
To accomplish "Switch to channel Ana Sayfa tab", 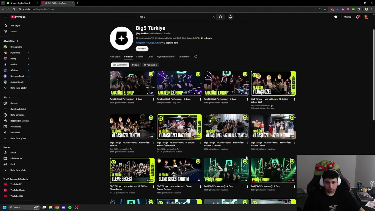I will (x=115, y=57).
